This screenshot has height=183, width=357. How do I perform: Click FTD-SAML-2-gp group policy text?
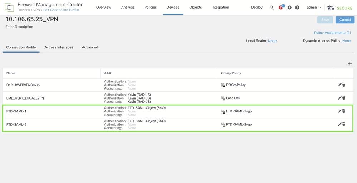pyautogui.click(x=239, y=124)
